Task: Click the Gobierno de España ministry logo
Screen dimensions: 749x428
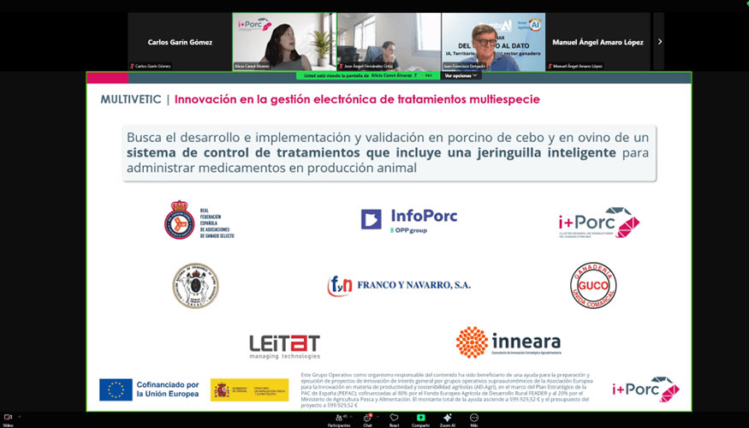Action: [x=249, y=389]
